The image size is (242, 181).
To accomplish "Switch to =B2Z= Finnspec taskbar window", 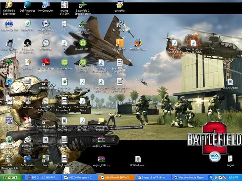I will pos(80,178).
